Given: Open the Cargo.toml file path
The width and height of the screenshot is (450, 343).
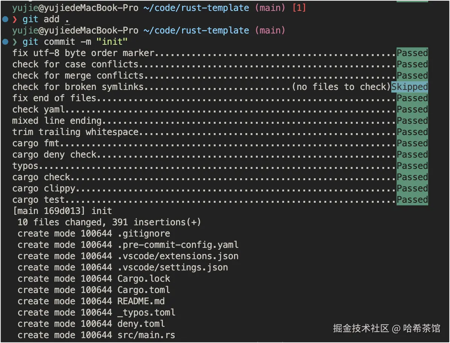Looking at the screenshot, I should tap(143, 290).
